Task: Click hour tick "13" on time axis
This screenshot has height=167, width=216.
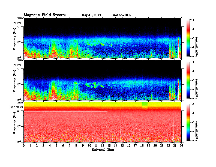Action: tap(109, 145)
